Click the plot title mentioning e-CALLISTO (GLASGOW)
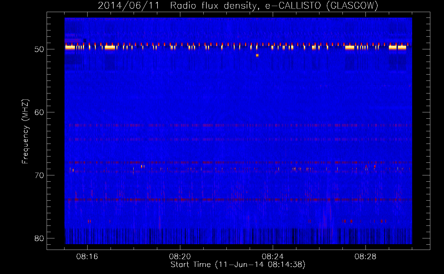The width and height of the screenshot is (444, 274). point(238,5)
